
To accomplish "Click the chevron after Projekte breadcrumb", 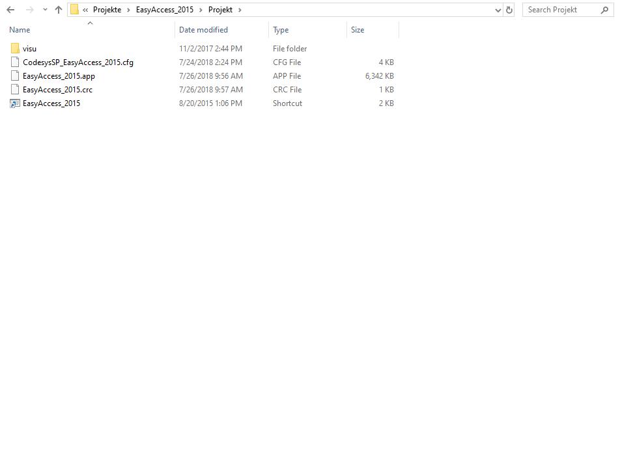I will (x=128, y=10).
